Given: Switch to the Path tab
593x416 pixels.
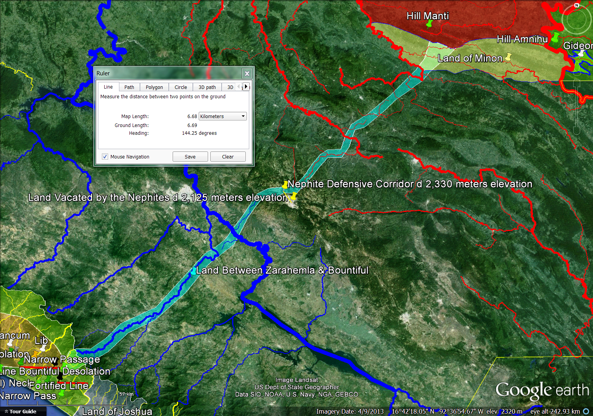Looking at the screenshot, I should coord(129,87).
